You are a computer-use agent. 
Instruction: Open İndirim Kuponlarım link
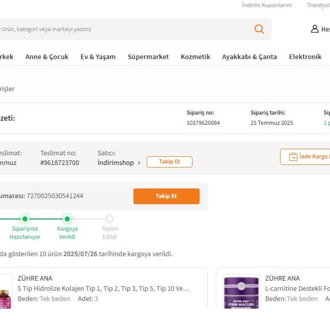click(267, 5)
